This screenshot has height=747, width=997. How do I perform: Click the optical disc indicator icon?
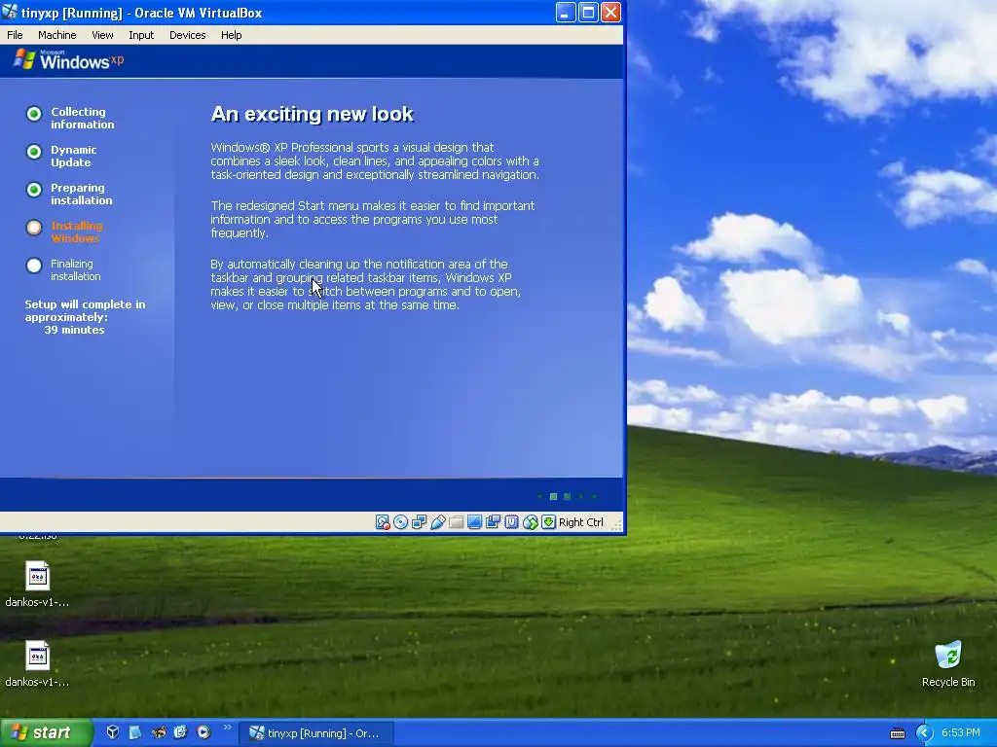(x=400, y=522)
